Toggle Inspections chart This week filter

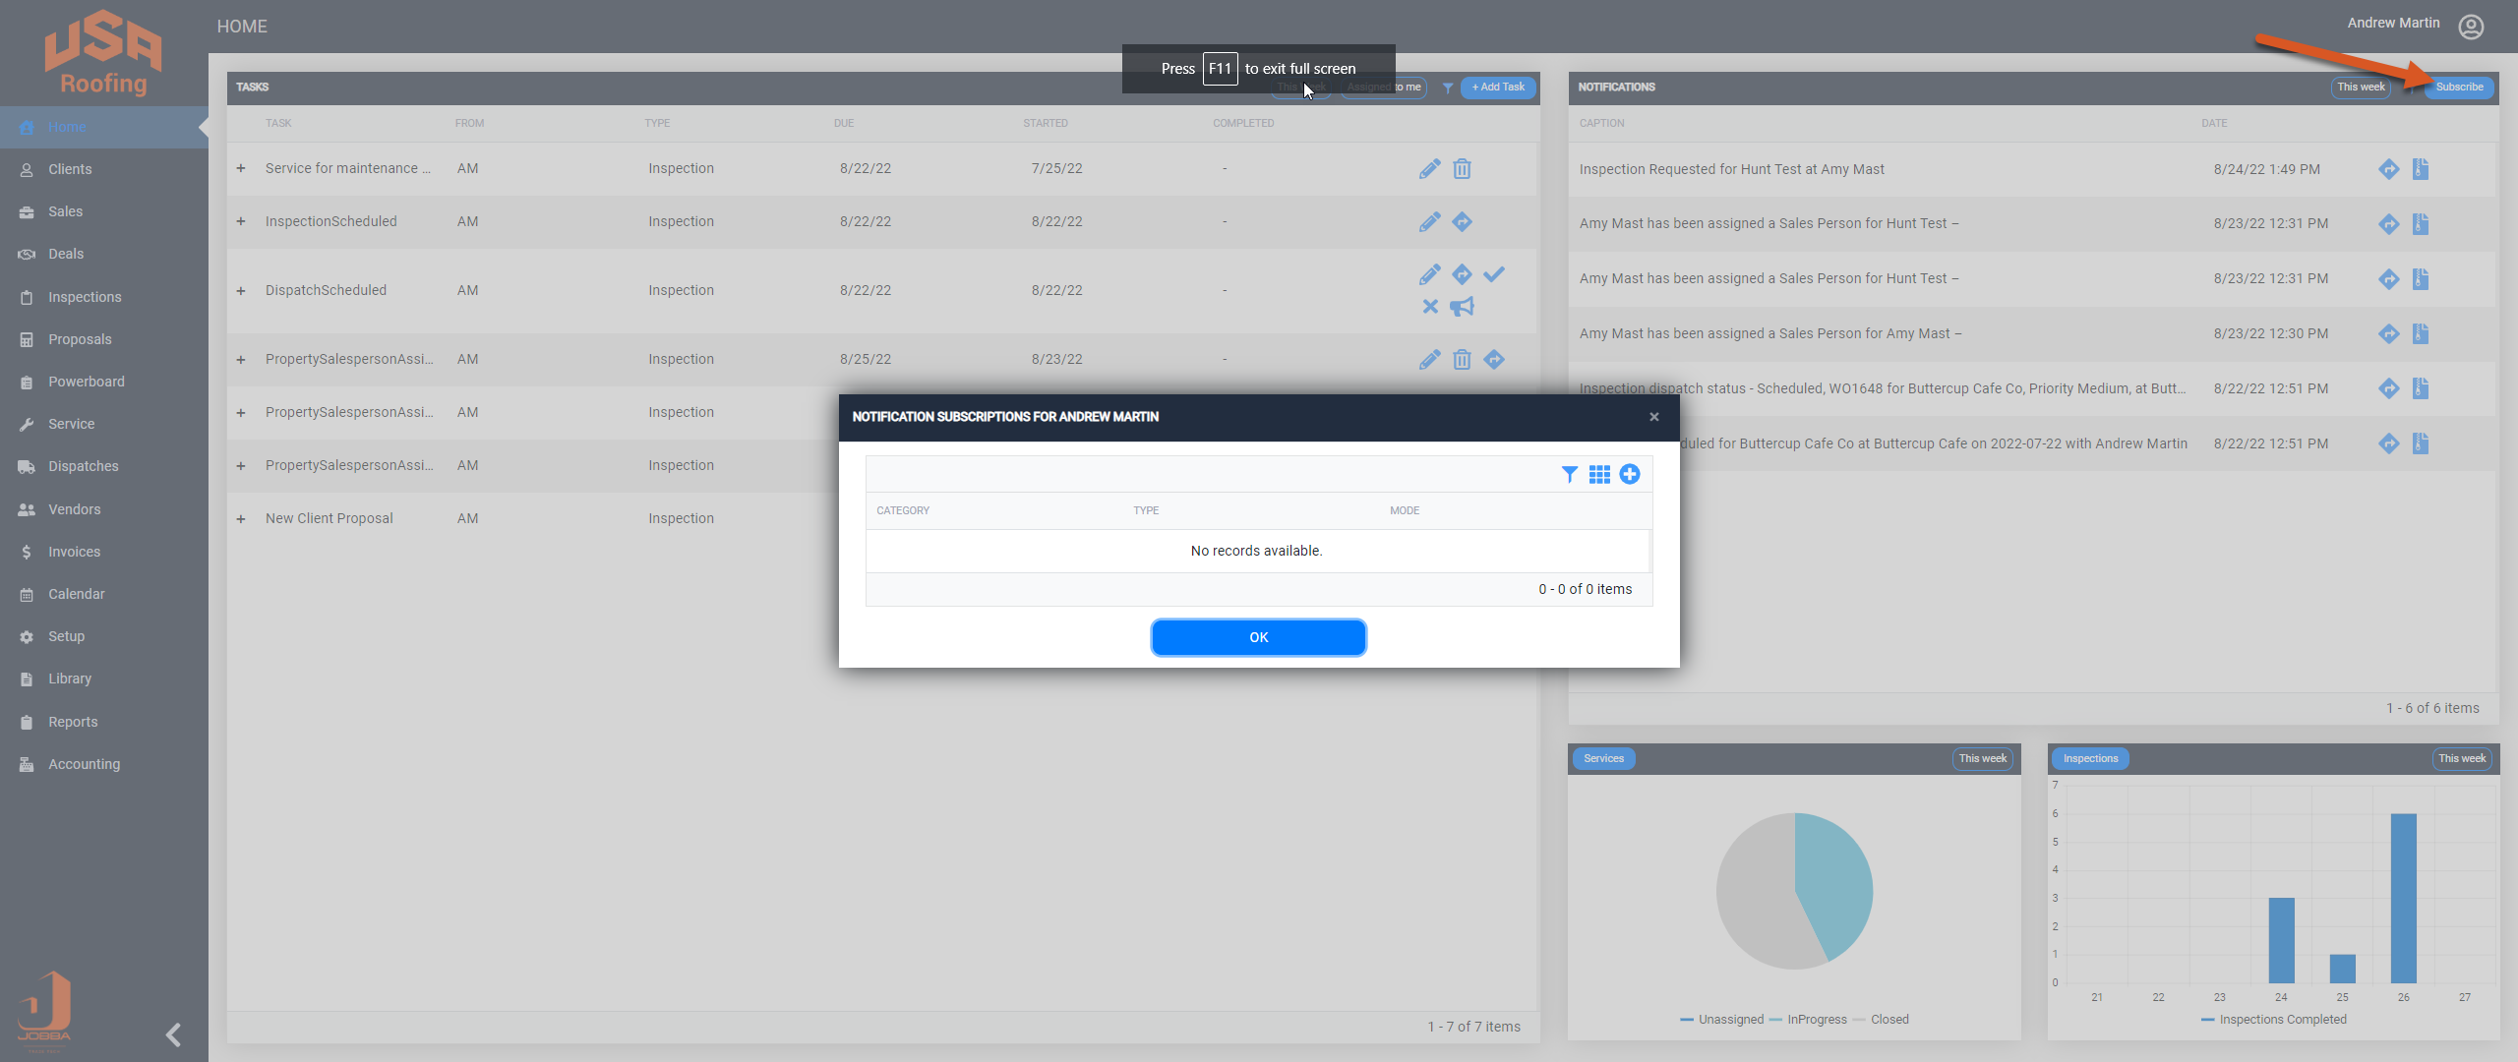coord(2461,759)
